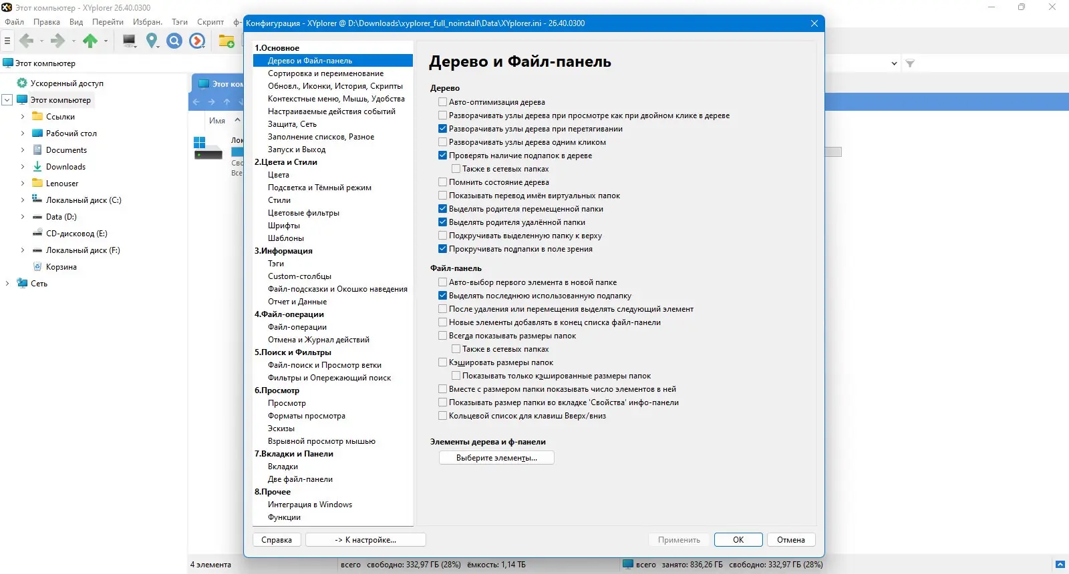Expand the Data (D:) tree node
The image size is (1069, 574).
coord(23,217)
